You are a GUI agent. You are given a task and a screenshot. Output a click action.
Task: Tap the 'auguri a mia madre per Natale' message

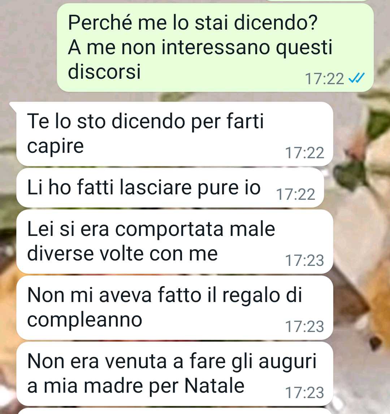pyautogui.click(x=175, y=374)
